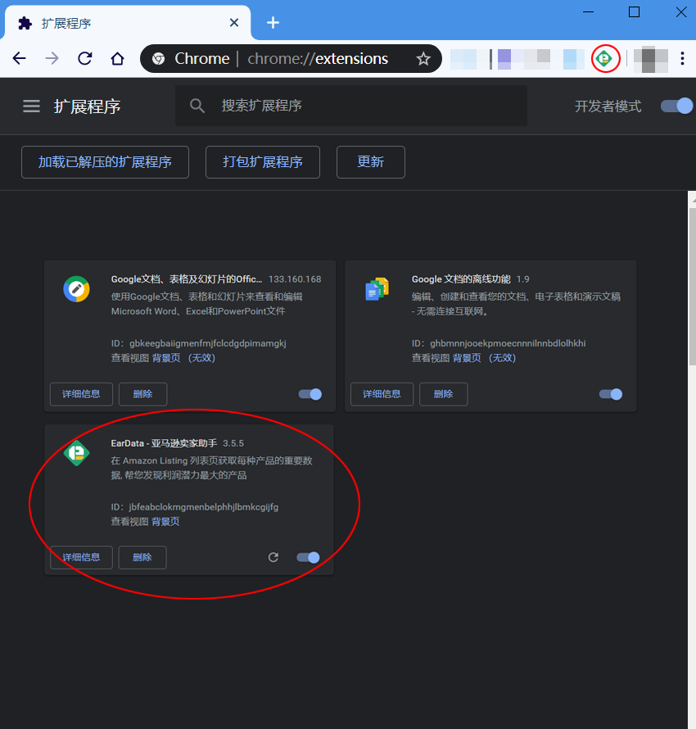Image resolution: width=696 pixels, height=729 pixels.
Task: Click the Google 文档的离线功能 title
Action: [x=461, y=279]
